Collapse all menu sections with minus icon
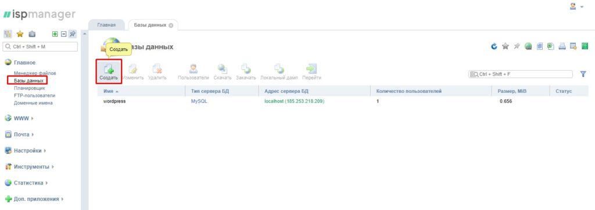595x210 pixels. [64, 34]
